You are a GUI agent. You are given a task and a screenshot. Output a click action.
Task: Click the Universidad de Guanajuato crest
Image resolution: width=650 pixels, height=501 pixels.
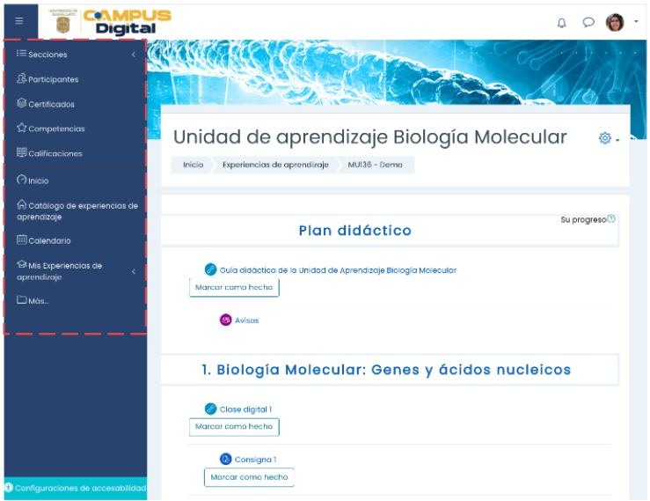[x=63, y=21]
